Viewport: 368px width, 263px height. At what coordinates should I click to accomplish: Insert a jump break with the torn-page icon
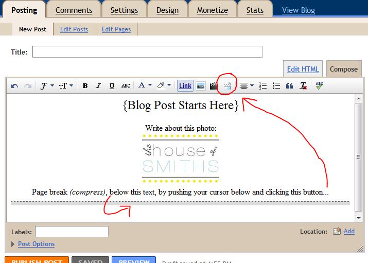(227, 86)
